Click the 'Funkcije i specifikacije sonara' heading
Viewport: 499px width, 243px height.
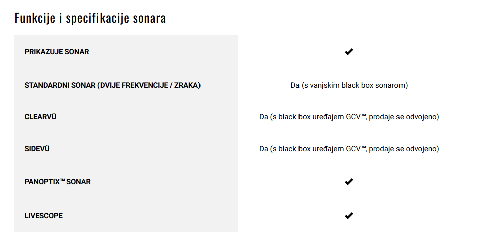90,18
